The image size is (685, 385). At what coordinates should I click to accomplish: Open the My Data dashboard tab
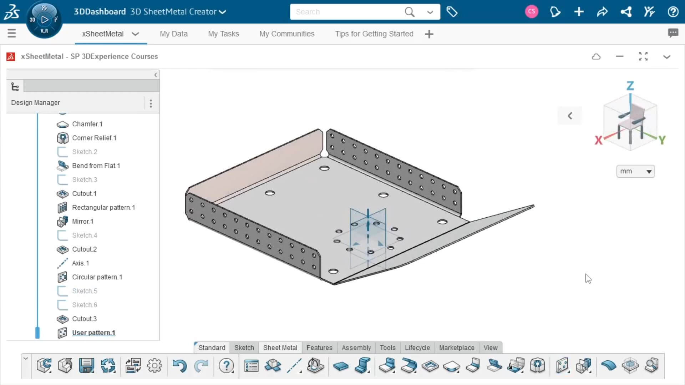pyautogui.click(x=174, y=34)
